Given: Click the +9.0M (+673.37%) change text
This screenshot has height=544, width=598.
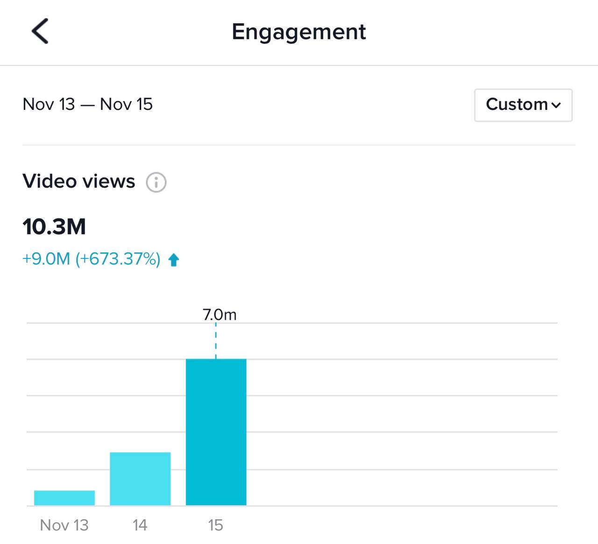Looking at the screenshot, I should [92, 258].
